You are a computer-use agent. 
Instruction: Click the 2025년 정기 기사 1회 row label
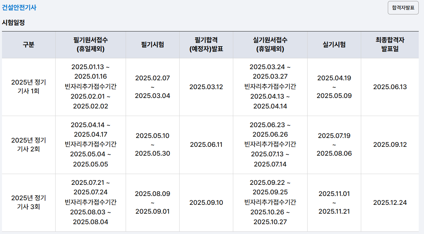tap(29, 87)
